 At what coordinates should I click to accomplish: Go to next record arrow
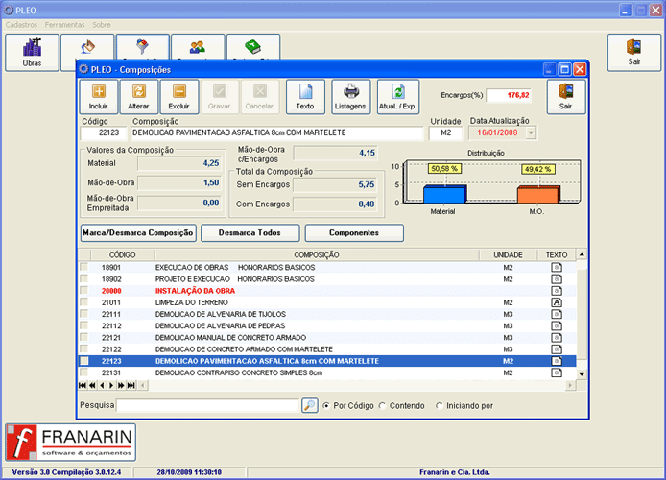pyautogui.click(x=111, y=385)
